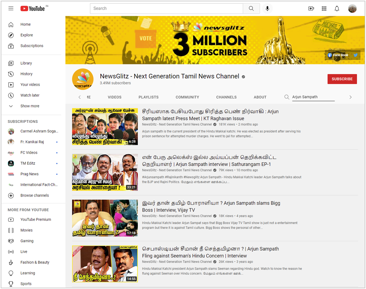Viewport: 366px width, 289px height.
Task: Open Library in the sidebar
Action: pyautogui.click(x=31, y=63)
